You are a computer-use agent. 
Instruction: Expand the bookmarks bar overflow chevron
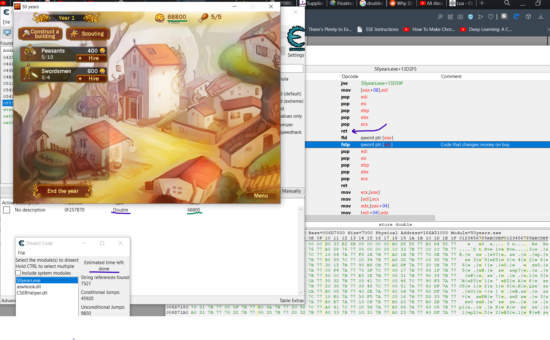[548, 29]
